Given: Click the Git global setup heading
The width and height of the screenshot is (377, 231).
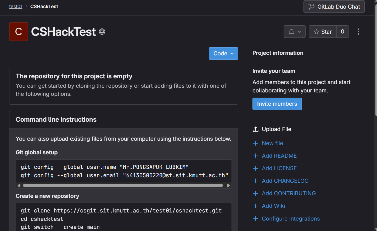Looking at the screenshot, I should click(37, 152).
